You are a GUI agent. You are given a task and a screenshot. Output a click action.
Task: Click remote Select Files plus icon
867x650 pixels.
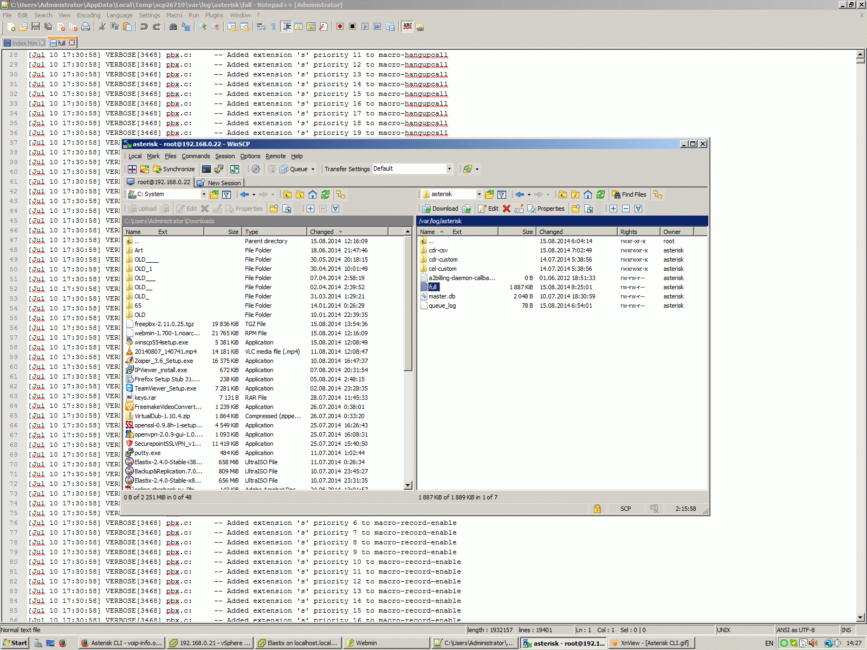tap(613, 209)
